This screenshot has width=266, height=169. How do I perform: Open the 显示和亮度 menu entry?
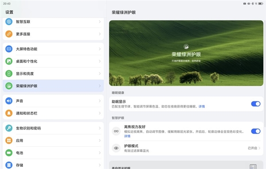(53, 73)
